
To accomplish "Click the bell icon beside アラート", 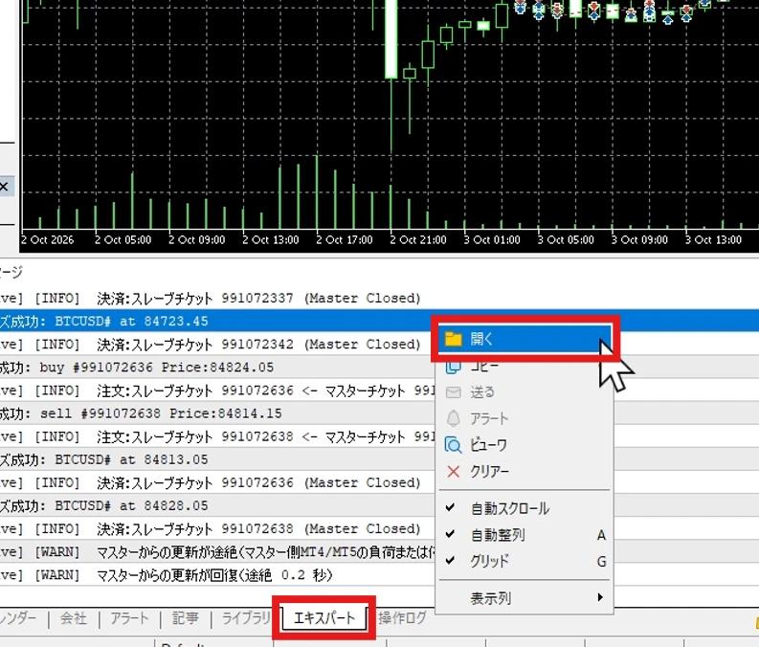I will coord(453,418).
